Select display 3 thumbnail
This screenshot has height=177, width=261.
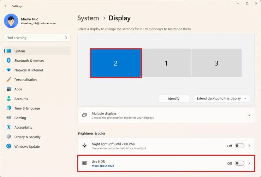tap(217, 63)
